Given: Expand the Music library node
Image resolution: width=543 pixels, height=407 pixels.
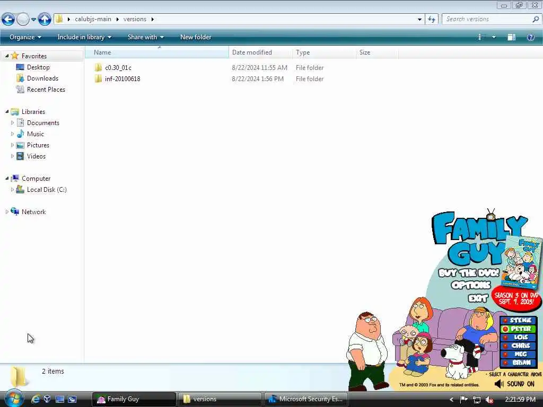Looking at the screenshot, I should [13, 134].
